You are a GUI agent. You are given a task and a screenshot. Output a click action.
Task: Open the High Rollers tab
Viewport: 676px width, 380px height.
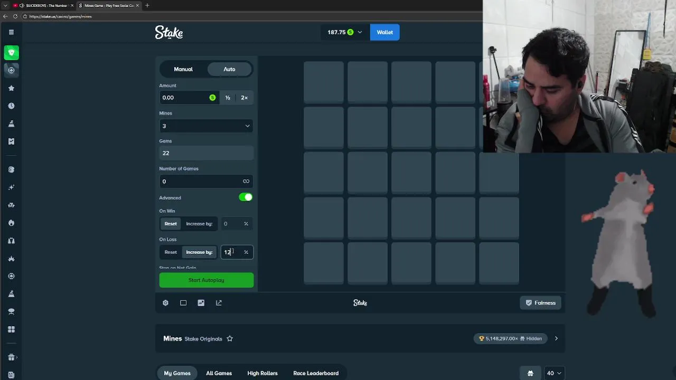262,373
